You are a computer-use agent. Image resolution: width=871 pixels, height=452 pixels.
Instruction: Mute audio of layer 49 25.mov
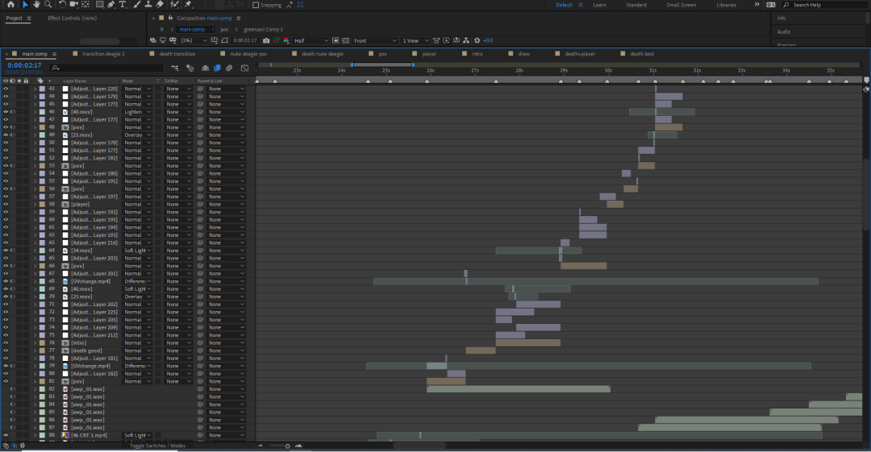tap(12, 135)
